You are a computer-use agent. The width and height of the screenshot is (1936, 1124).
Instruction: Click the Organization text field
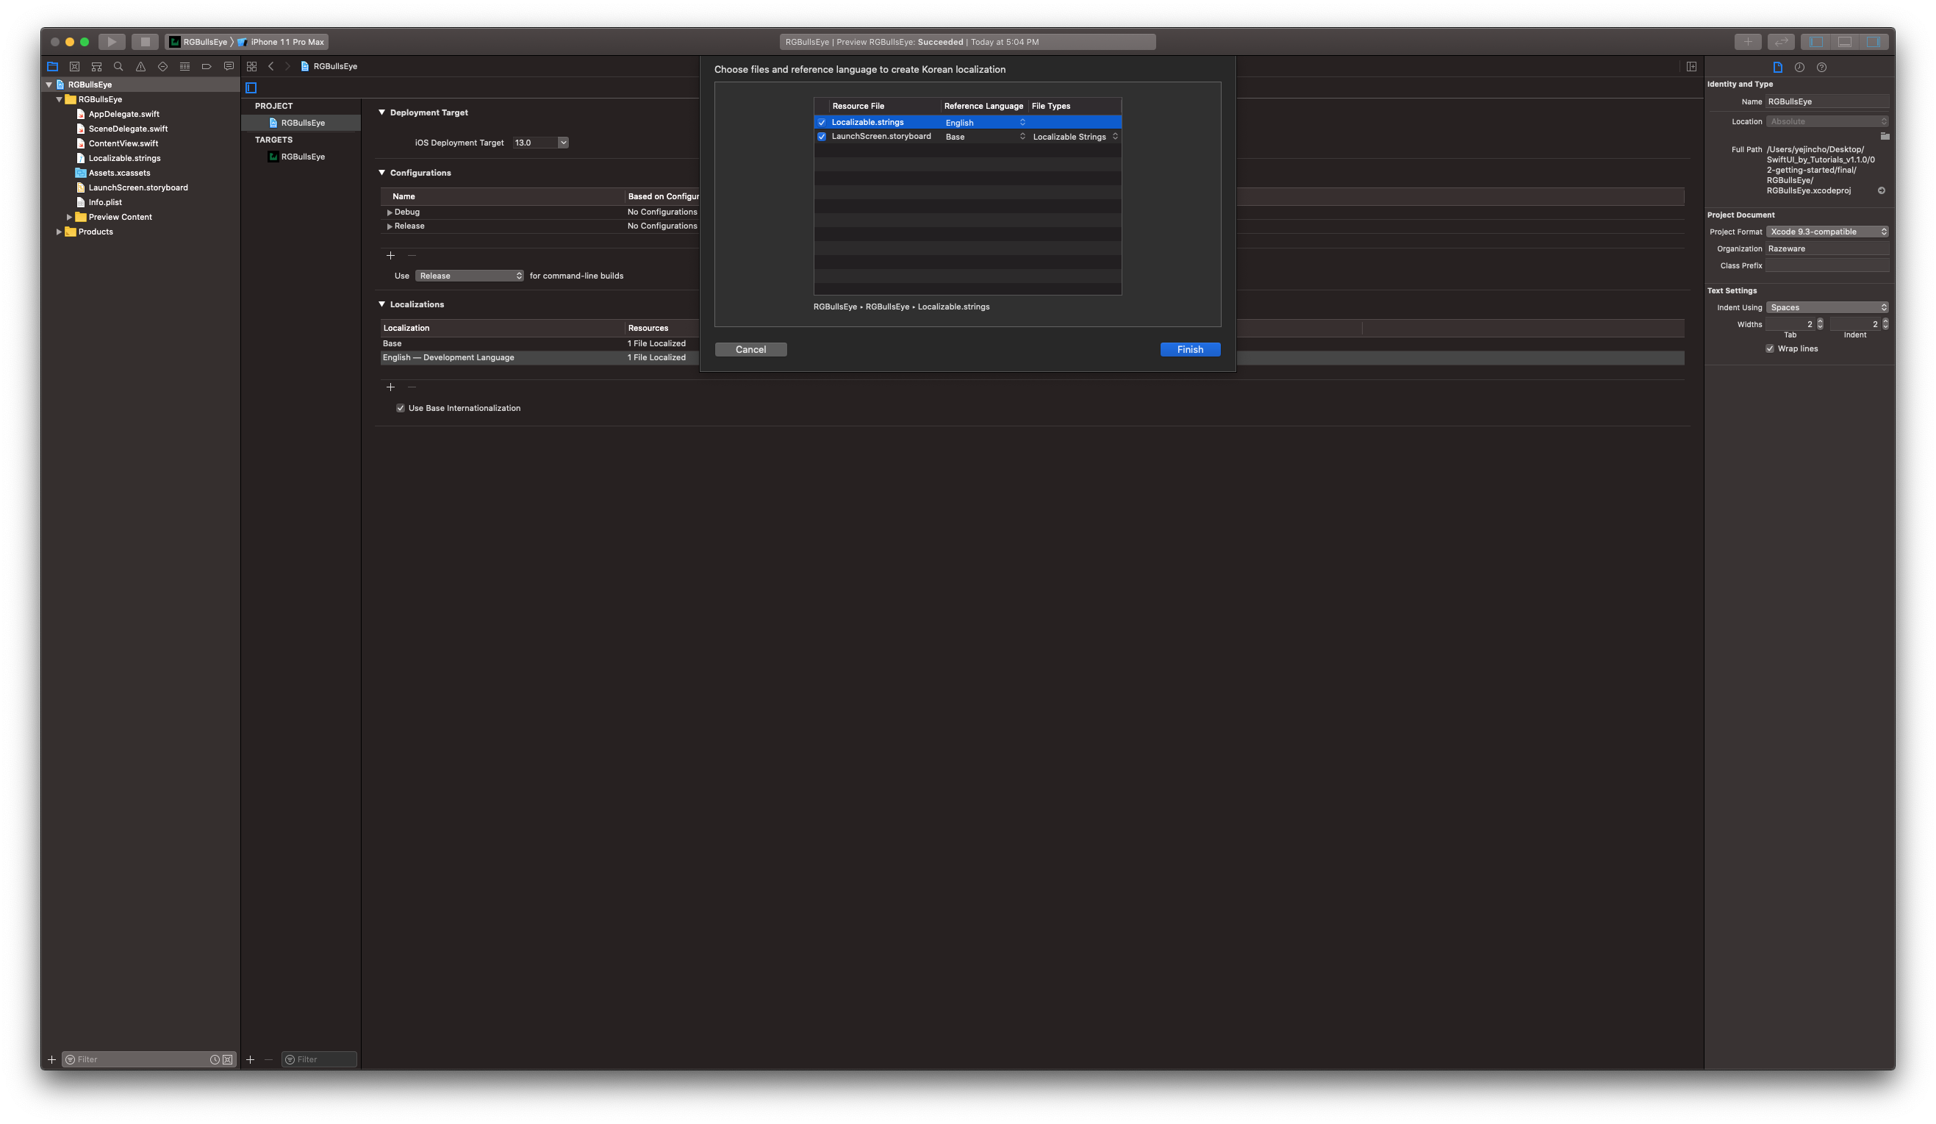tap(1827, 248)
